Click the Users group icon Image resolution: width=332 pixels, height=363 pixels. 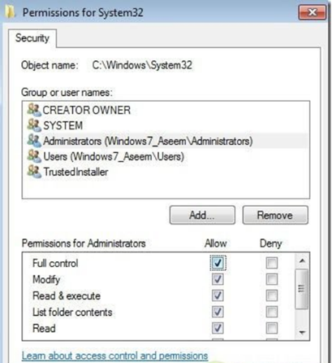[34, 156]
